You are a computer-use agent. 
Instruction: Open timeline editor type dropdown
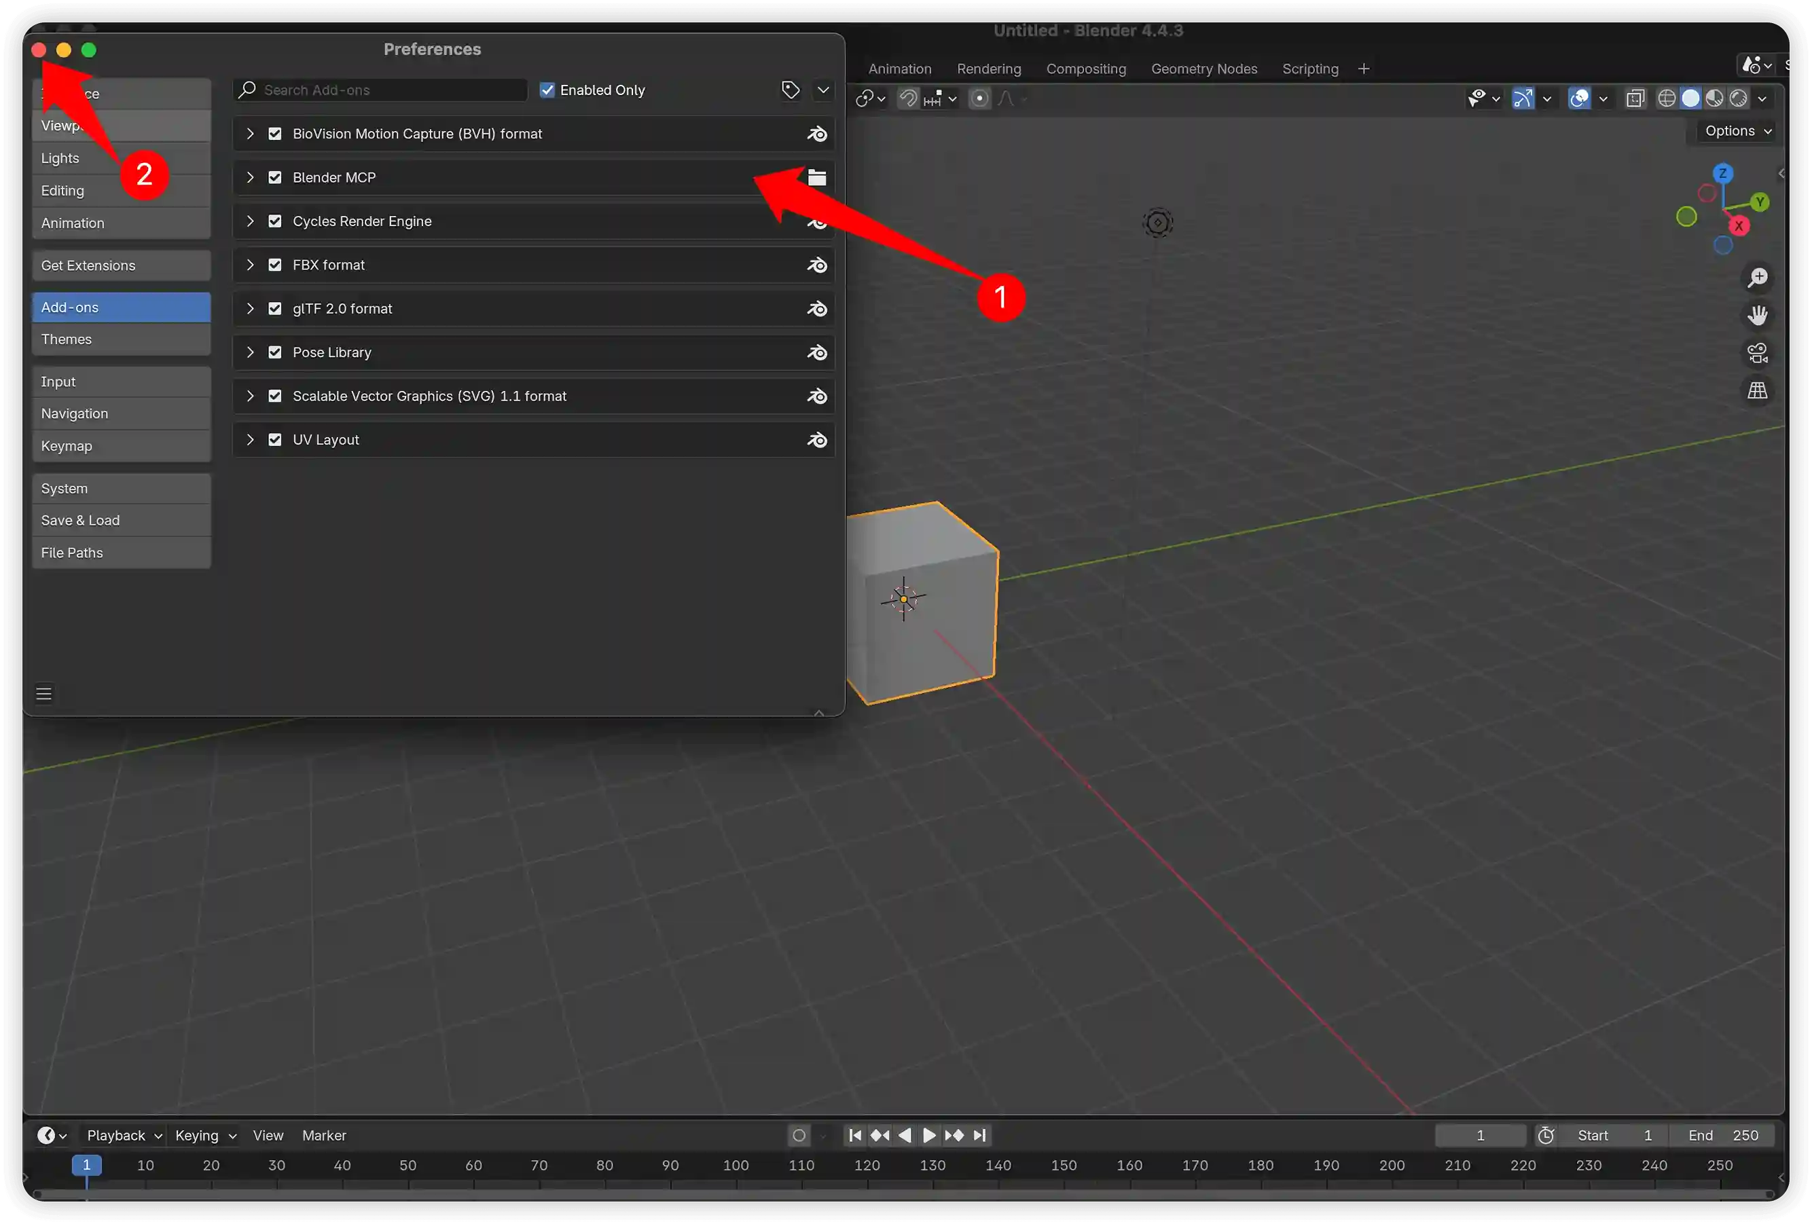[52, 1135]
